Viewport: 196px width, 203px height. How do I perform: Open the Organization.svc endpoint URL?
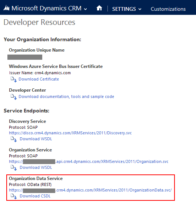click(89, 161)
